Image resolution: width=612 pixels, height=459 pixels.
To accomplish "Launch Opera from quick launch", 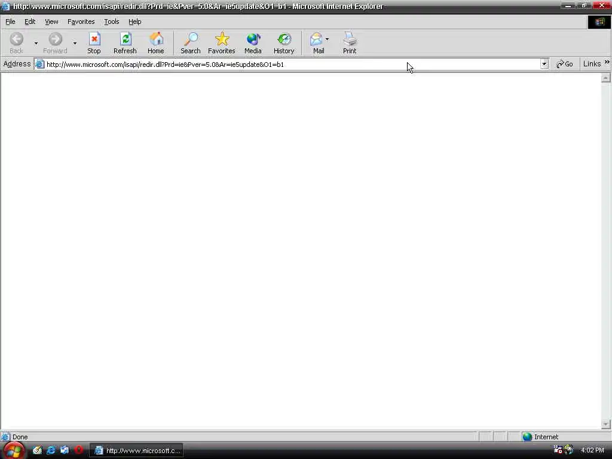I will pyautogui.click(x=78, y=450).
